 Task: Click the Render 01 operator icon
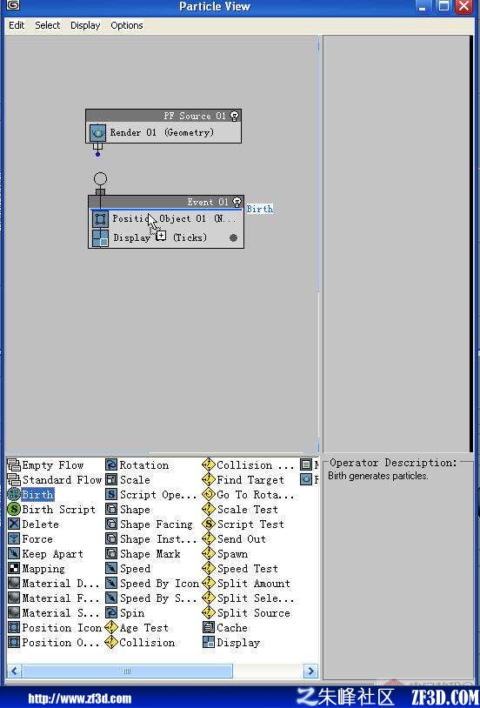97,133
